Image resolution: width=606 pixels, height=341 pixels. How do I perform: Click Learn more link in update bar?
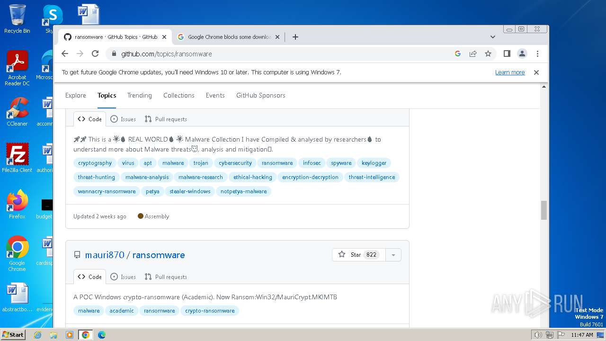510,72
